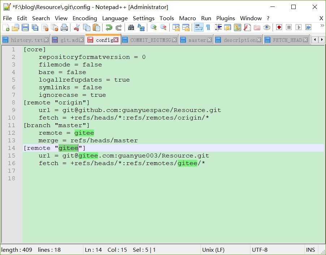Close the git.md tab
Viewport: 326px width, 255px height.
[x=81, y=40]
